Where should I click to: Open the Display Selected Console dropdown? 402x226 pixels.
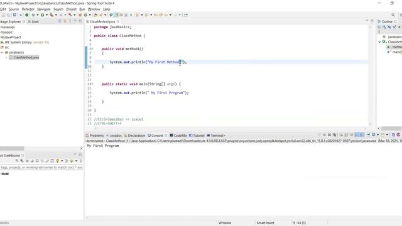click(x=378, y=135)
